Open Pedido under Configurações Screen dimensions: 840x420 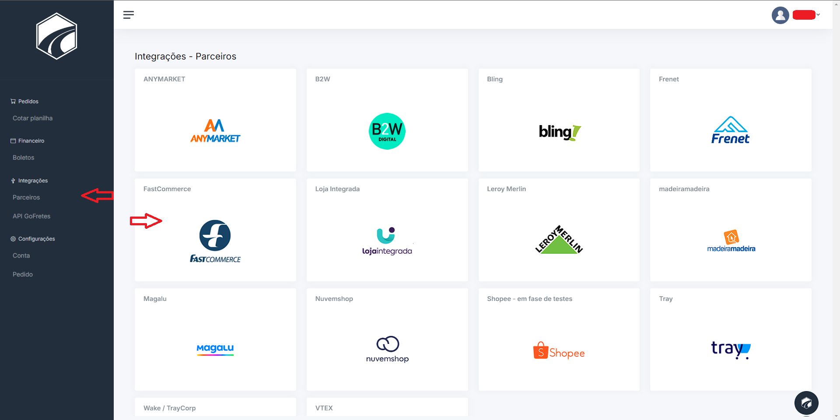click(x=23, y=275)
